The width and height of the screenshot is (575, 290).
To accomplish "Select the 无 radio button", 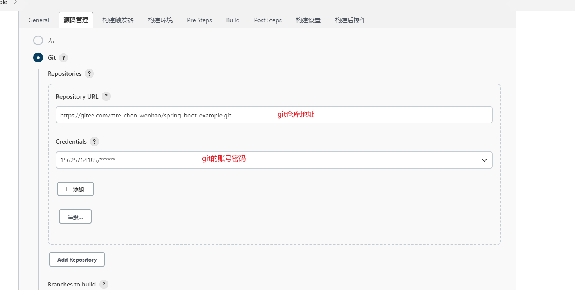I will (38, 40).
